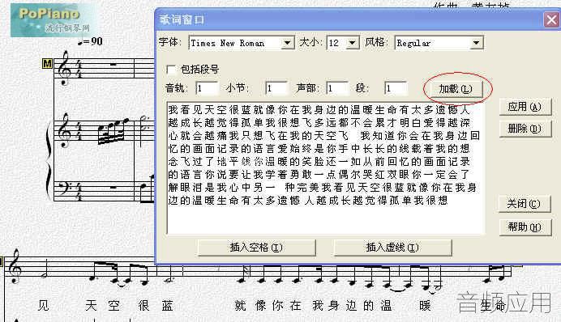Screen dimensions: 561x322
Task: Click the 插入虚线 insert dashed line button
Action: (x=392, y=248)
